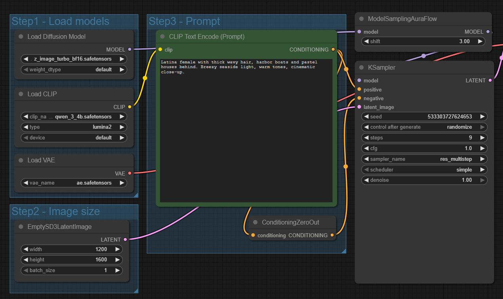
Task: Click the Load VAE output socket
Action: coord(130,173)
